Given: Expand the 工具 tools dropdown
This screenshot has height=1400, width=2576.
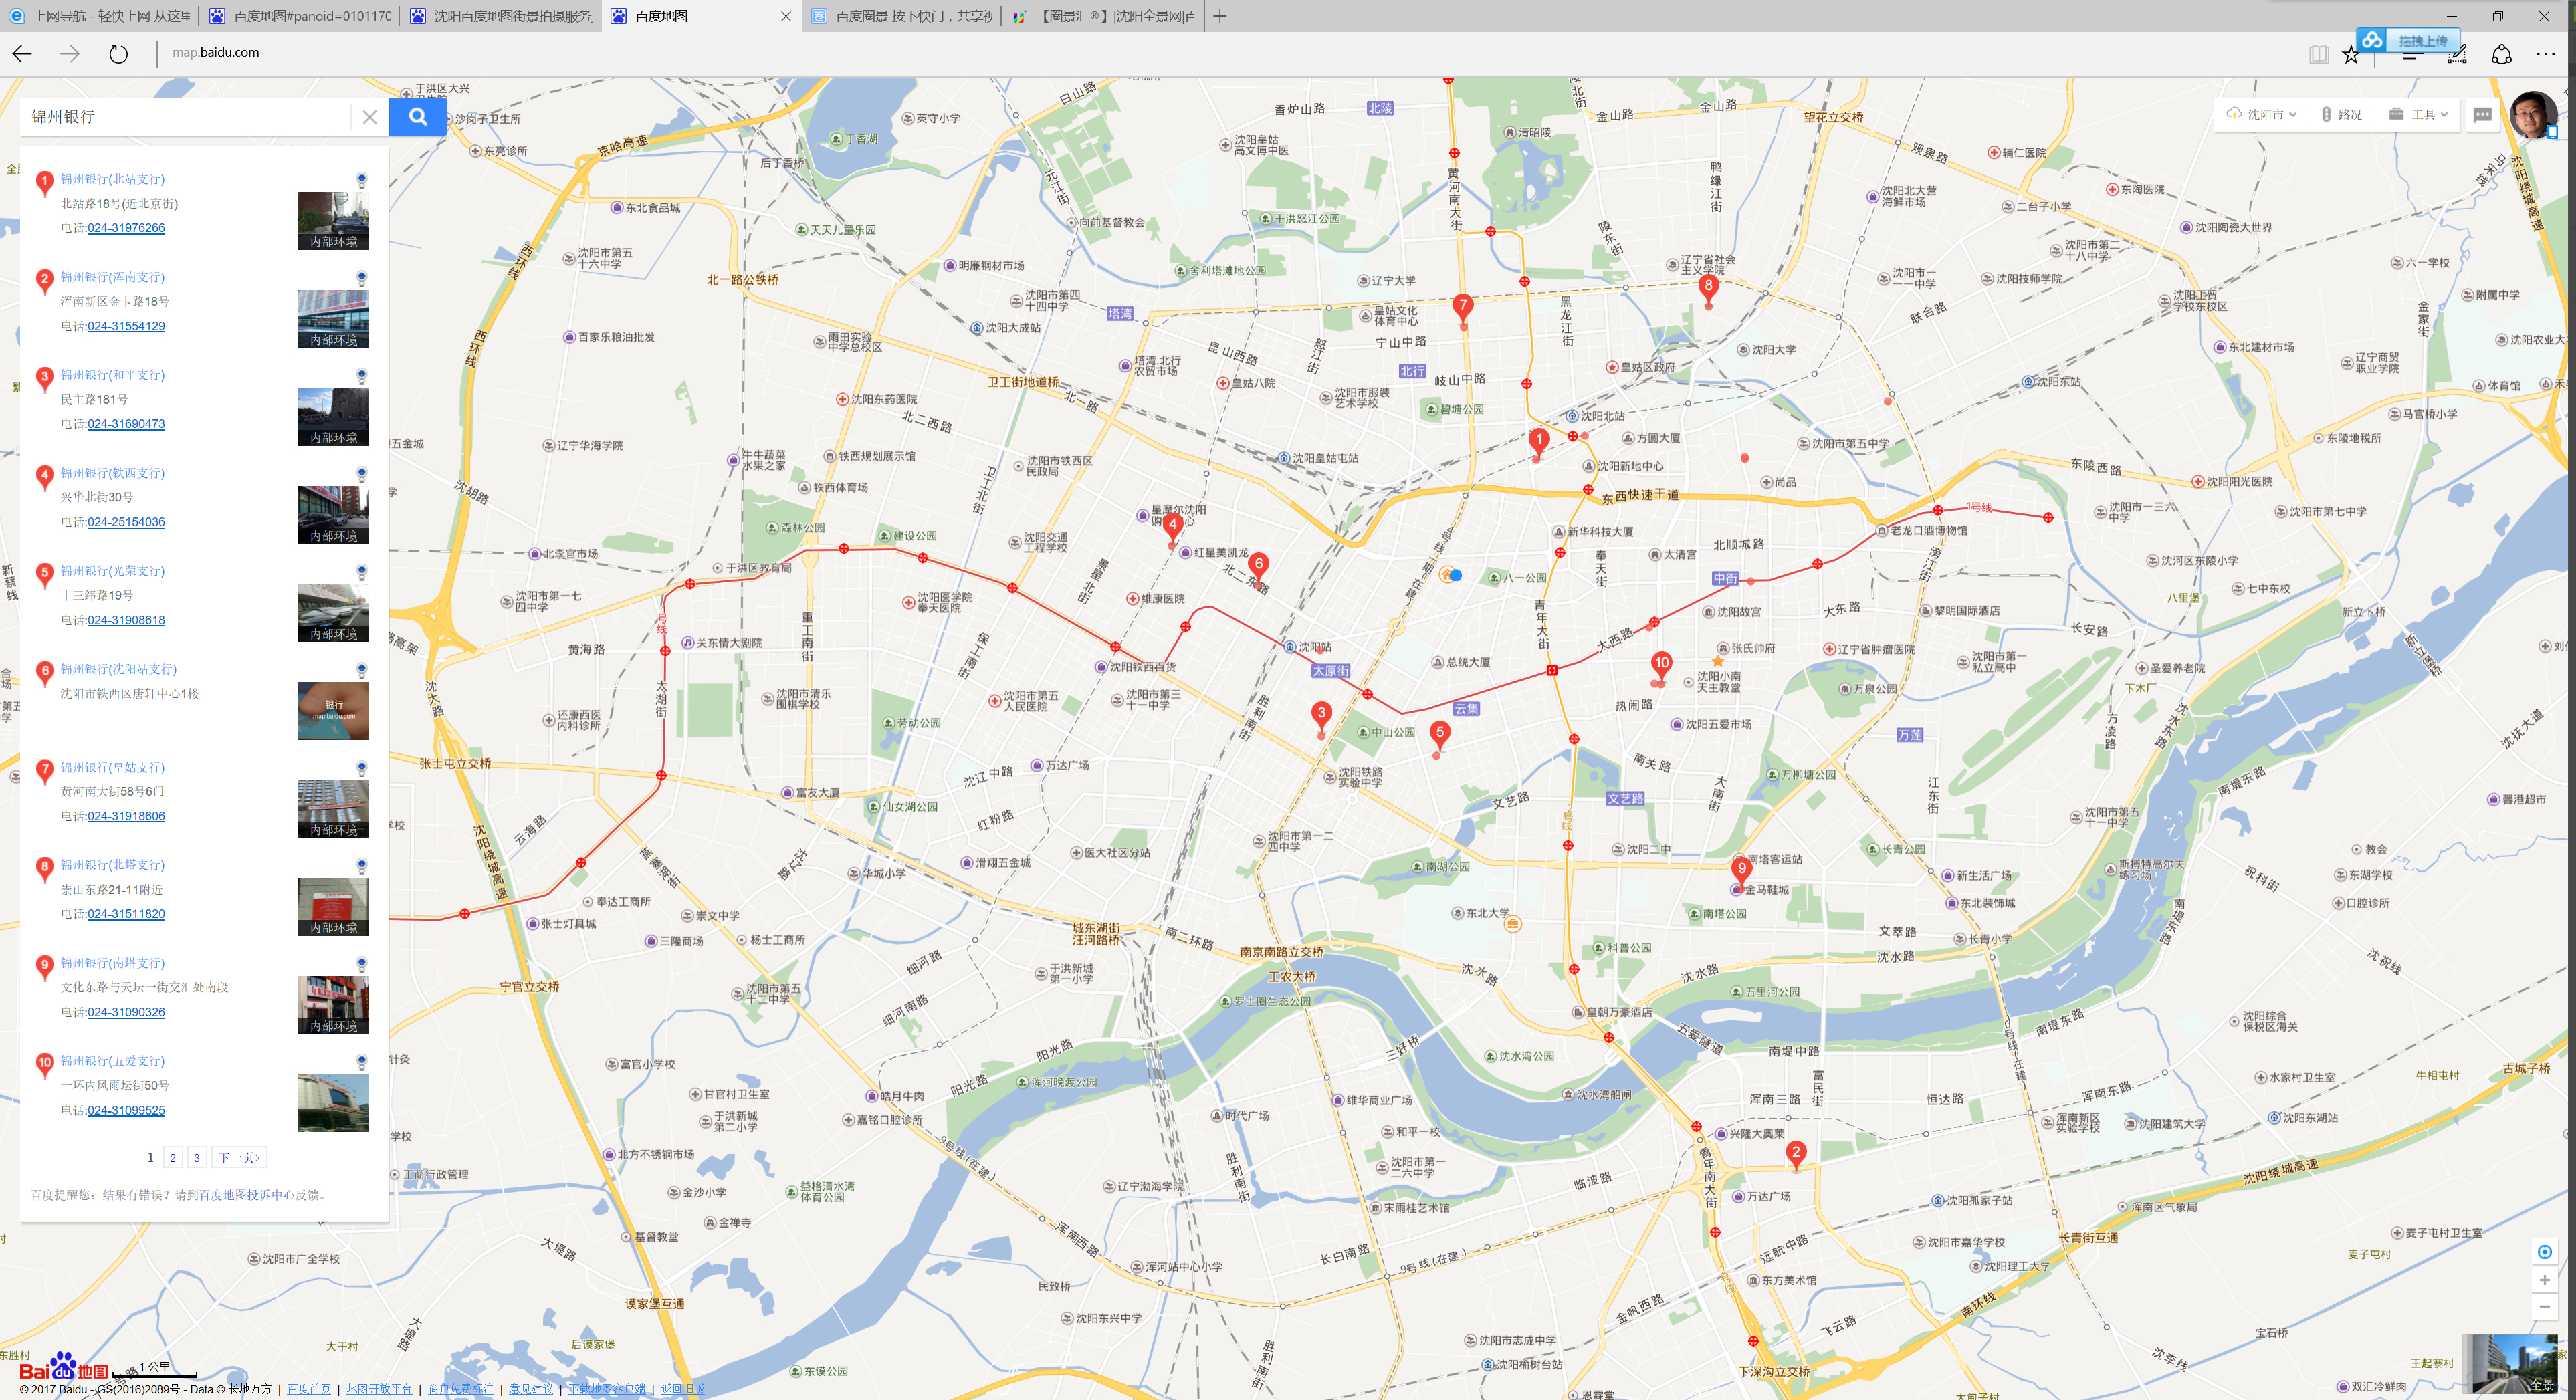Looking at the screenshot, I should point(2418,115).
